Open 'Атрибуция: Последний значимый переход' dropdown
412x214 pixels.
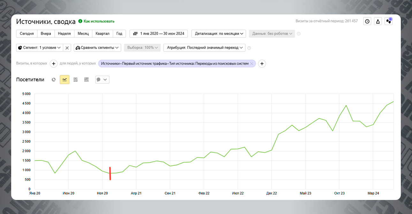pyautogui.click(x=204, y=48)
